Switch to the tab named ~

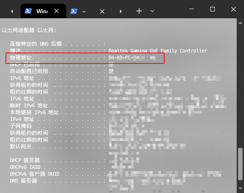click(x=84, y=12)
